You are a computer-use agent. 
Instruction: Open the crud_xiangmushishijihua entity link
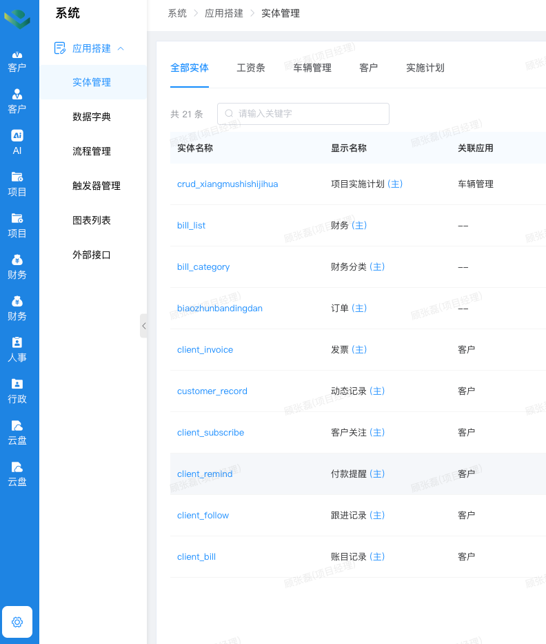[x=228, y=184]
